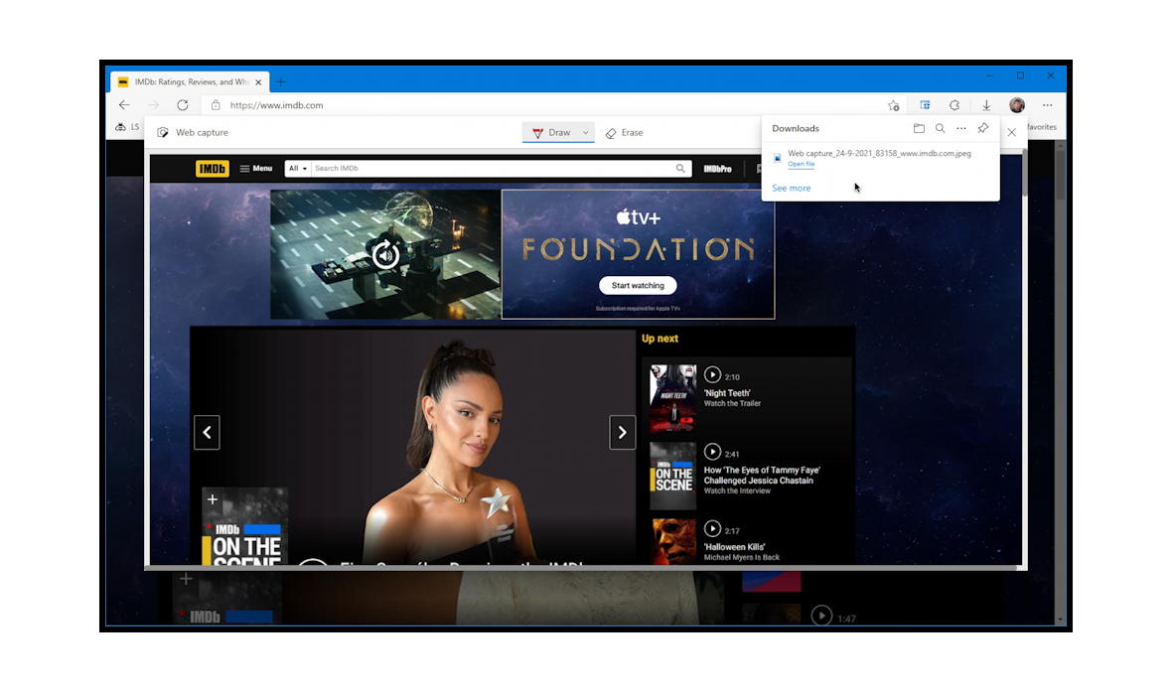
Task: Play the 'Night Teeth' trailer
Action: tap(713, 375)
